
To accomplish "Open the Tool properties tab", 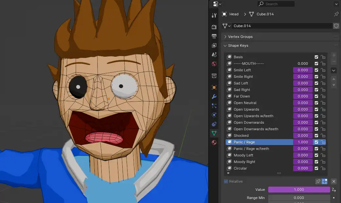I will (214, 15).
